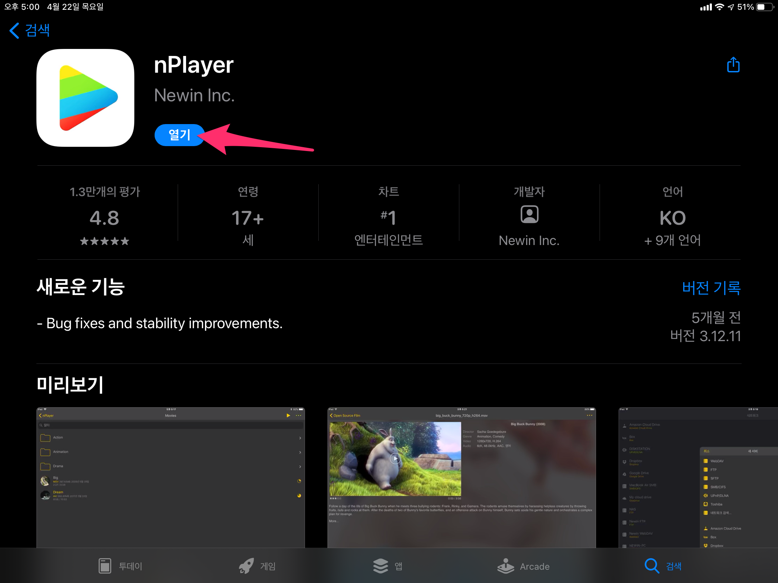Tap the 17+ age rating block

[x=248, y=217]
